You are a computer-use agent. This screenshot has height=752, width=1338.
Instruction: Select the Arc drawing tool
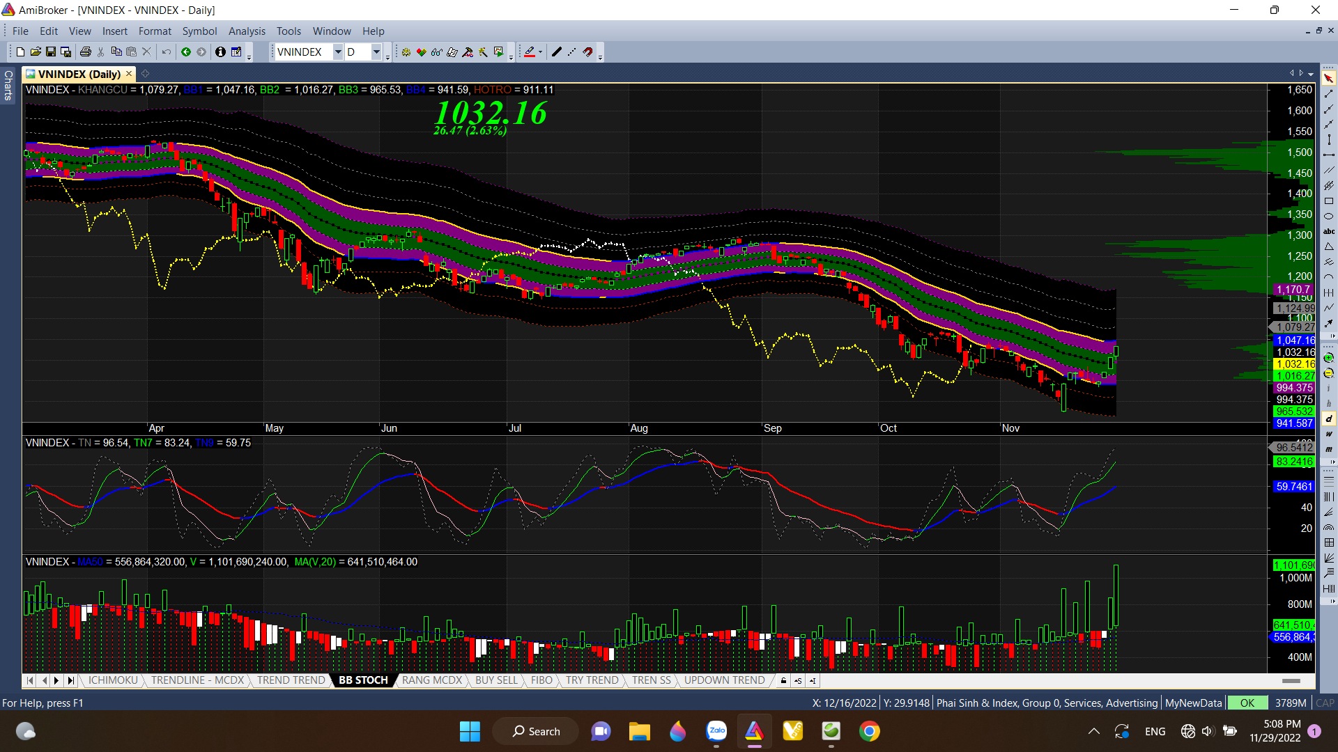pos(1329,276)
